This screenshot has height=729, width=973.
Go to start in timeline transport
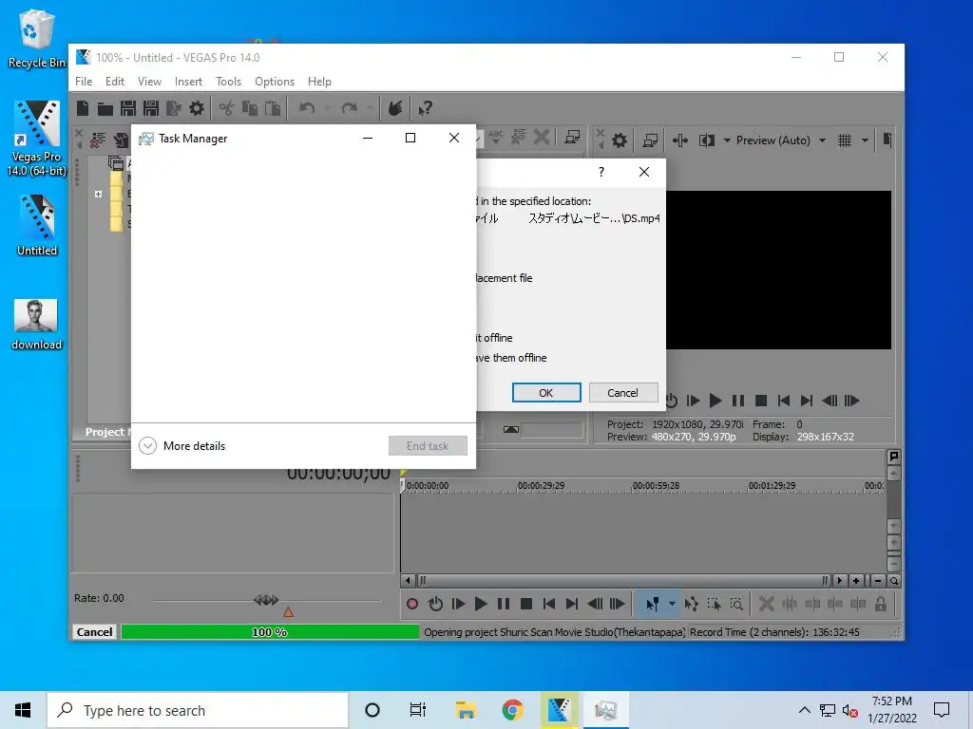point(548,604)
